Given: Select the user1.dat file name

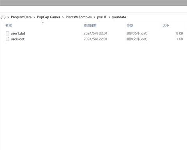Looking at the screenshot, I should click(x=18, y=34).
